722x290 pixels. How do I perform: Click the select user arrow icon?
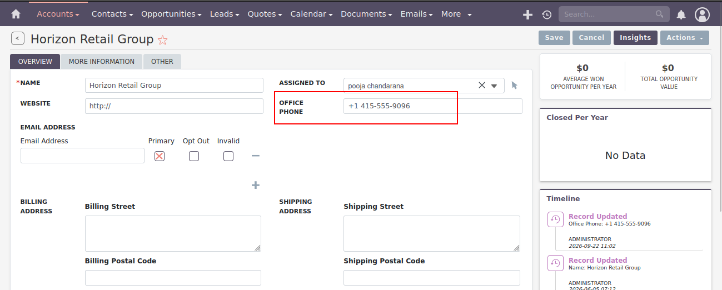(514, 85)
